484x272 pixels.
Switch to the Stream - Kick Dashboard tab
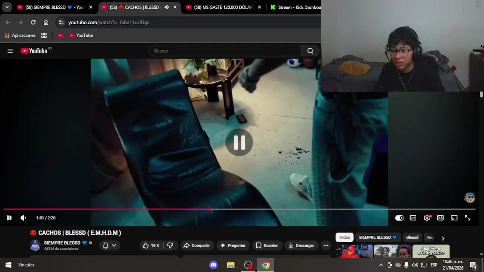(x=295, y=7)
